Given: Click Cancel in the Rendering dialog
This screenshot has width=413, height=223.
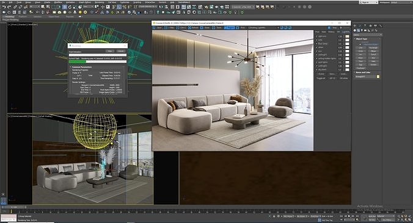Looking at the screenshot, I should coord(120,51).
